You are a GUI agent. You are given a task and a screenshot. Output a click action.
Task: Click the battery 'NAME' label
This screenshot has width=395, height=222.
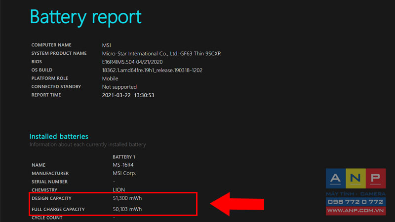click(39, 165)
